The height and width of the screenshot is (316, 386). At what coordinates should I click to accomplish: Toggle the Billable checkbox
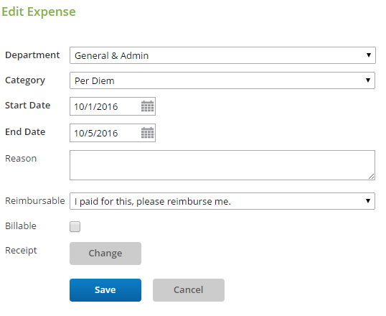pos(75,226)
